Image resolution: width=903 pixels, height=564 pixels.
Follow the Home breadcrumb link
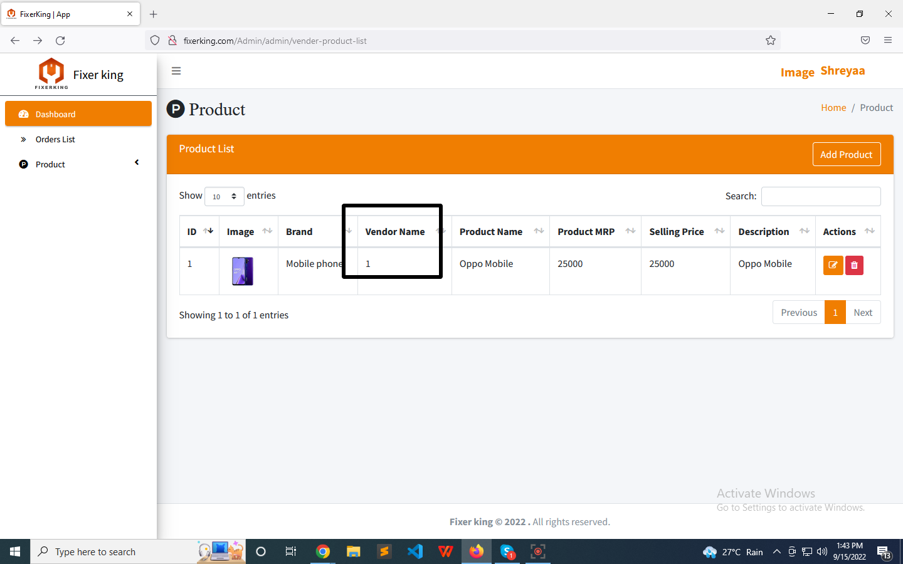[x=833, y=108]
